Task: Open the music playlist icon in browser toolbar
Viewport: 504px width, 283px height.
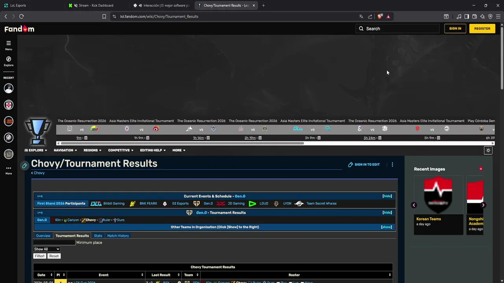Action: 459,17
